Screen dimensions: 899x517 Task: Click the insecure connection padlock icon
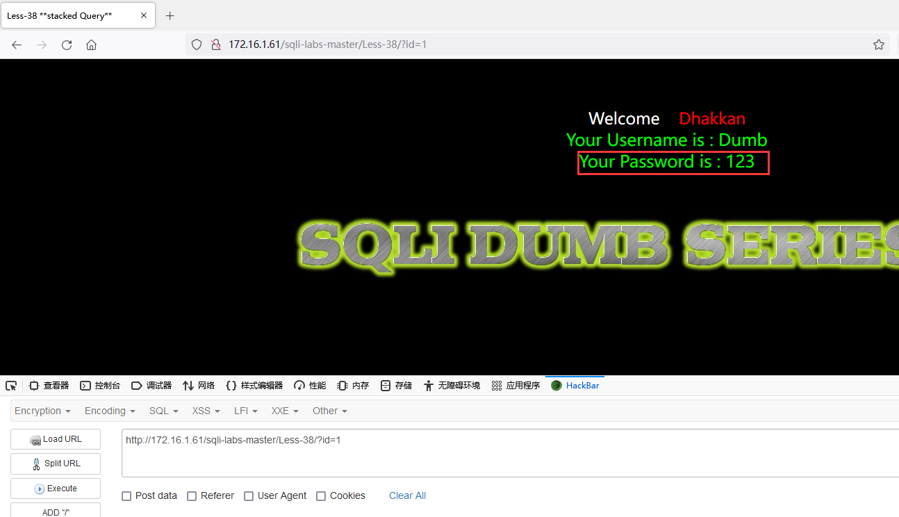216,44
